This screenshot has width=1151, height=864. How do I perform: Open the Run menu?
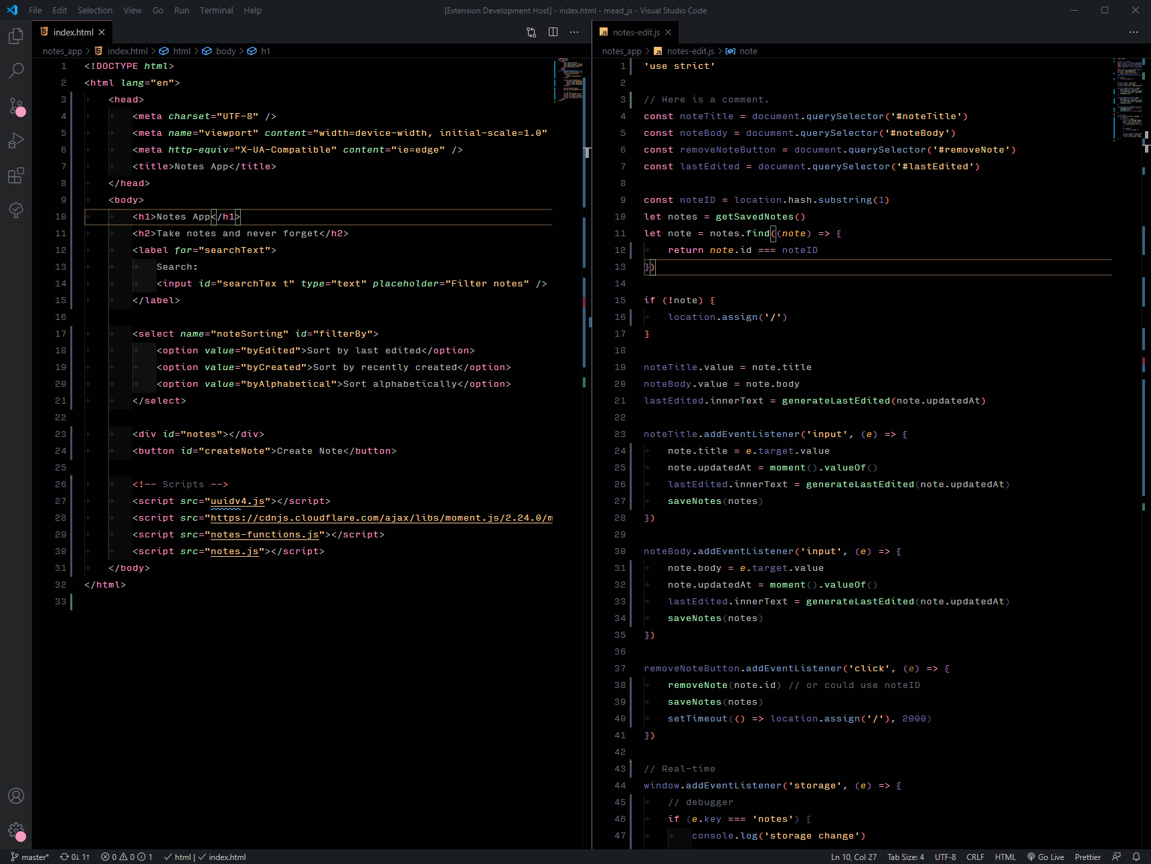coord(181,10)
